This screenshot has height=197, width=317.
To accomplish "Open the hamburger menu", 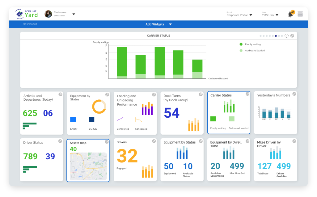I will pyautogui.click(x=300, y=14).
